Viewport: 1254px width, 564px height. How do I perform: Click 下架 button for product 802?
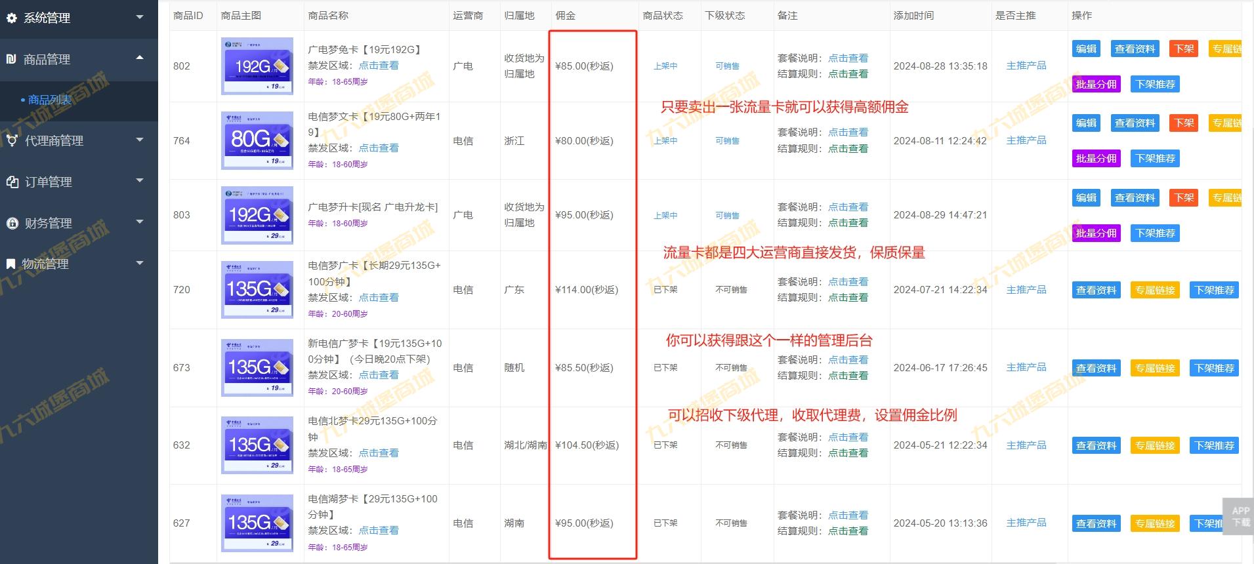(x=1184, y=49)
